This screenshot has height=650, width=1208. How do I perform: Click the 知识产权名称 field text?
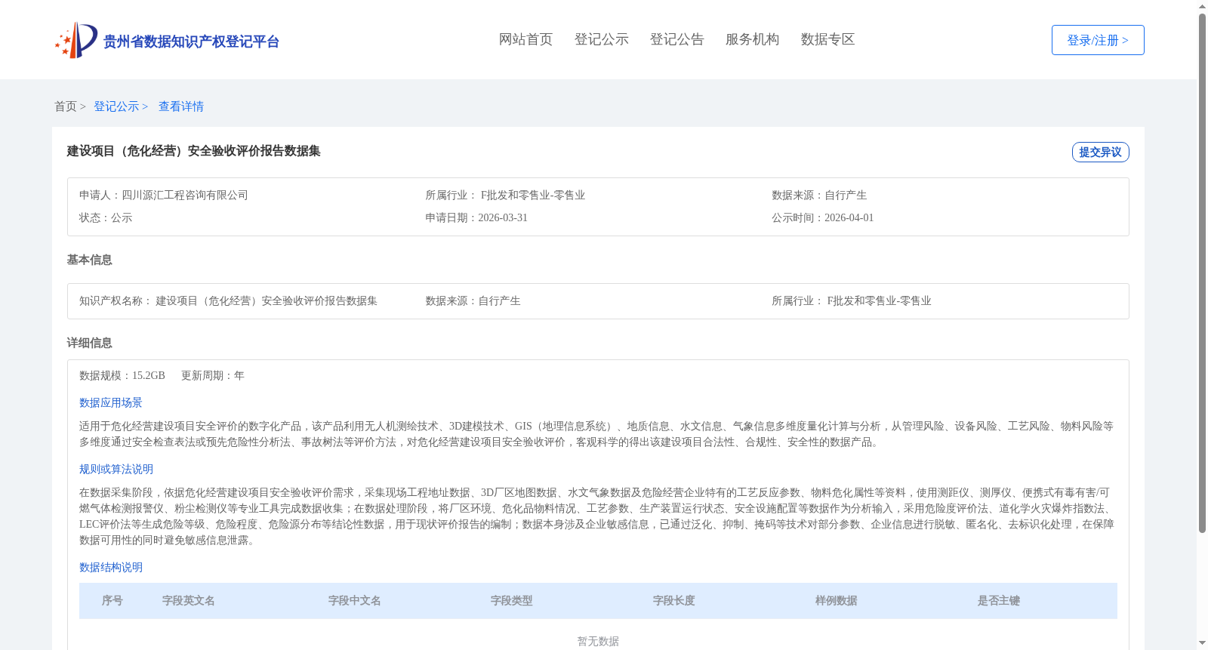coord(228,300)
